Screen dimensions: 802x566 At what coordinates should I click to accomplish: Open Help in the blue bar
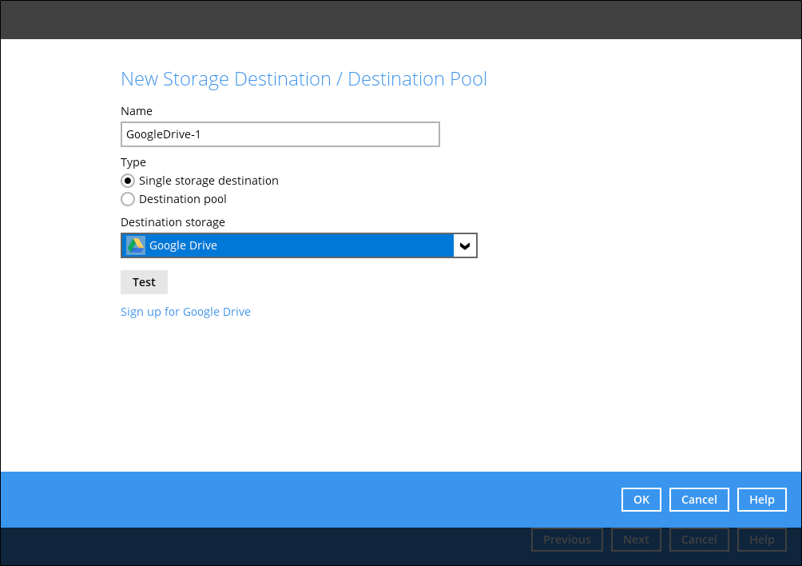point(762,500)
